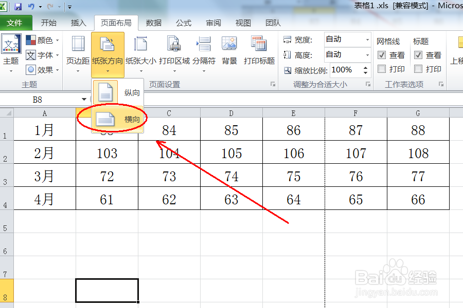The image size is (463, 308).
Task: Increase 缩放比例 with the up stepper arrow
Action: coord(366,67)
